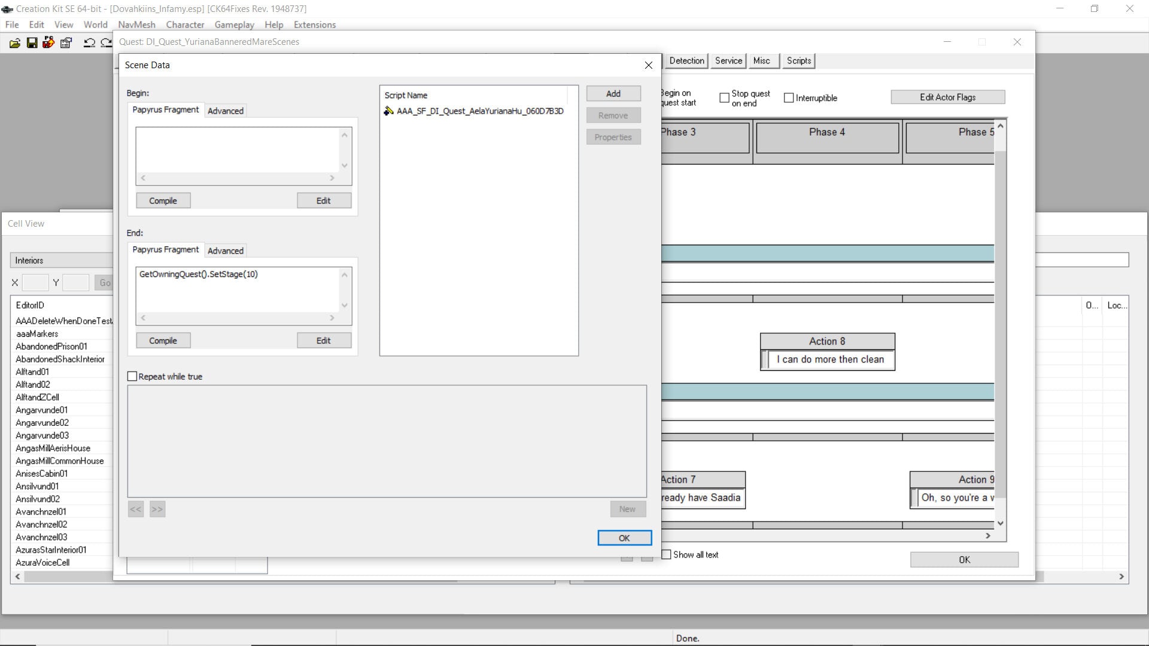Viewport: 1149px width, 646px height.
Task: Open the Character menu
Action: [185, 25]
